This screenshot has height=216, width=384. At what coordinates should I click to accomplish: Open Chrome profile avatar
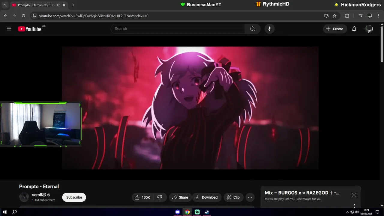370,16
